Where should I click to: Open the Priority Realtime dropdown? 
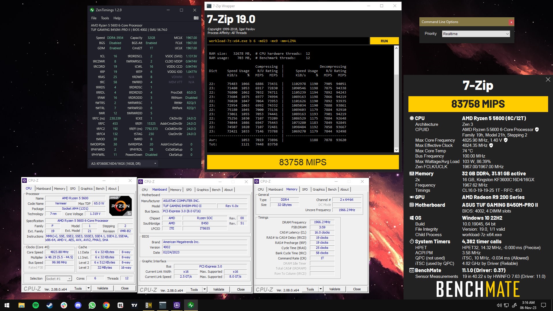(x=476, y=34)
